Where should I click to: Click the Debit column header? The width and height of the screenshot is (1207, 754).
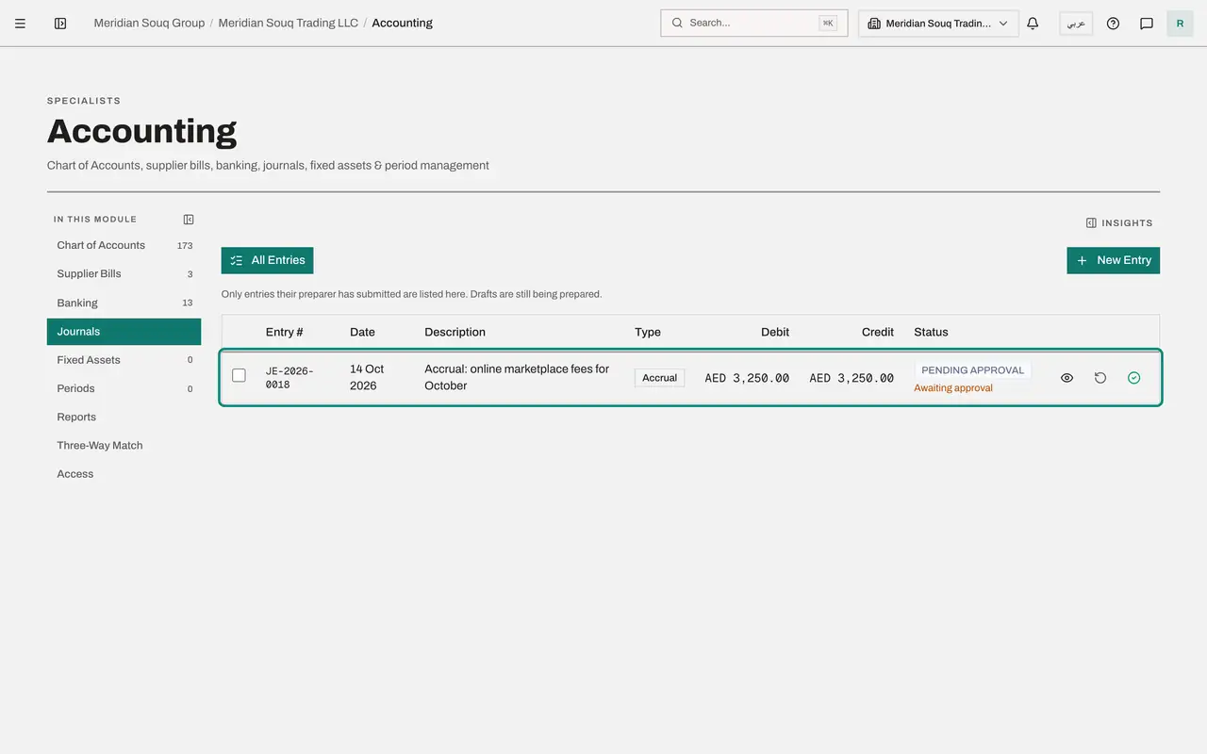pos(775,332)
